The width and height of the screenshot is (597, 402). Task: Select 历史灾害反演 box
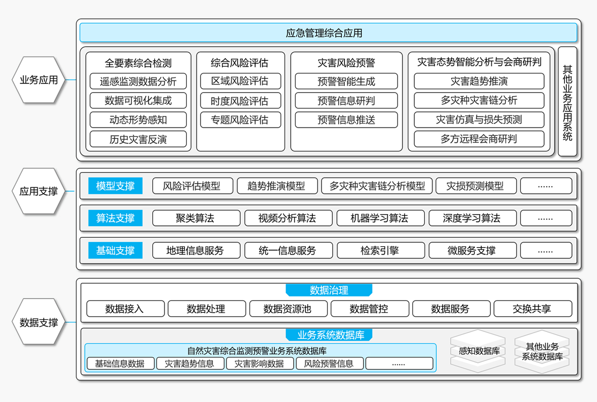pos(138,139)
